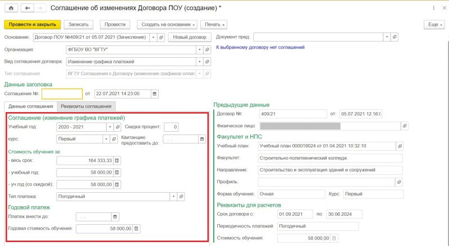Click the contract end date 30.06.2024 field

point(344,214)
